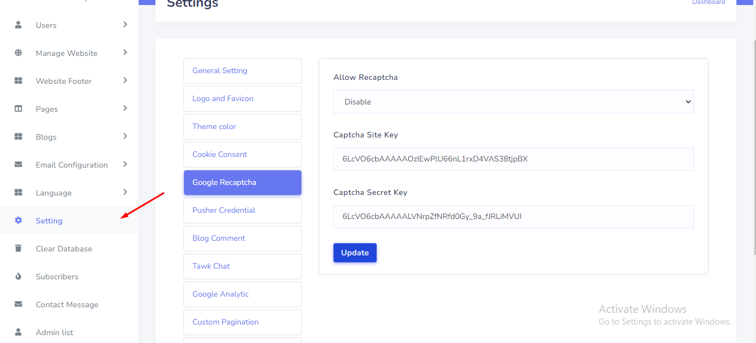Open Contact Message in the sidebar

[x=67, y=304]
